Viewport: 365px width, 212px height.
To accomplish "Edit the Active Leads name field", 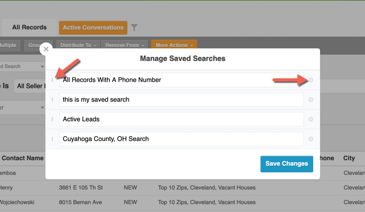I will [181, 120].
